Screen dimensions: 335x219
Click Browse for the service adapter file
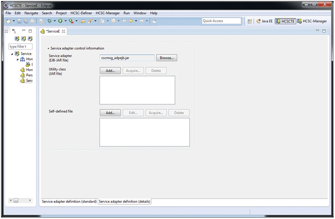click(x=166, y=58)
